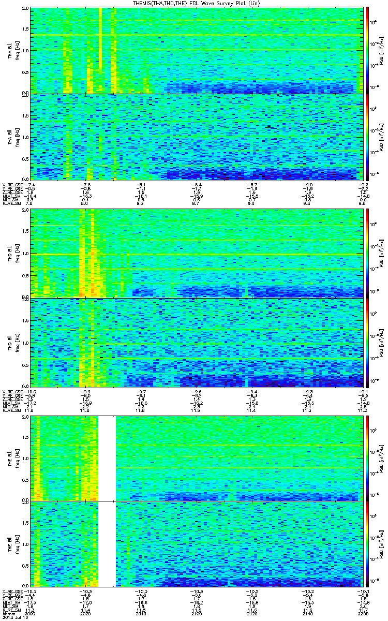
Task: Click the color bar beside THE BII panel
Action: pos(367,544)
